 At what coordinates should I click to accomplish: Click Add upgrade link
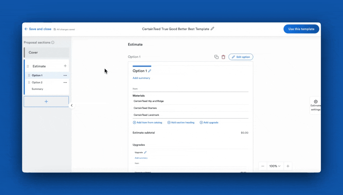pyautogui.click(x=209, y=122)
